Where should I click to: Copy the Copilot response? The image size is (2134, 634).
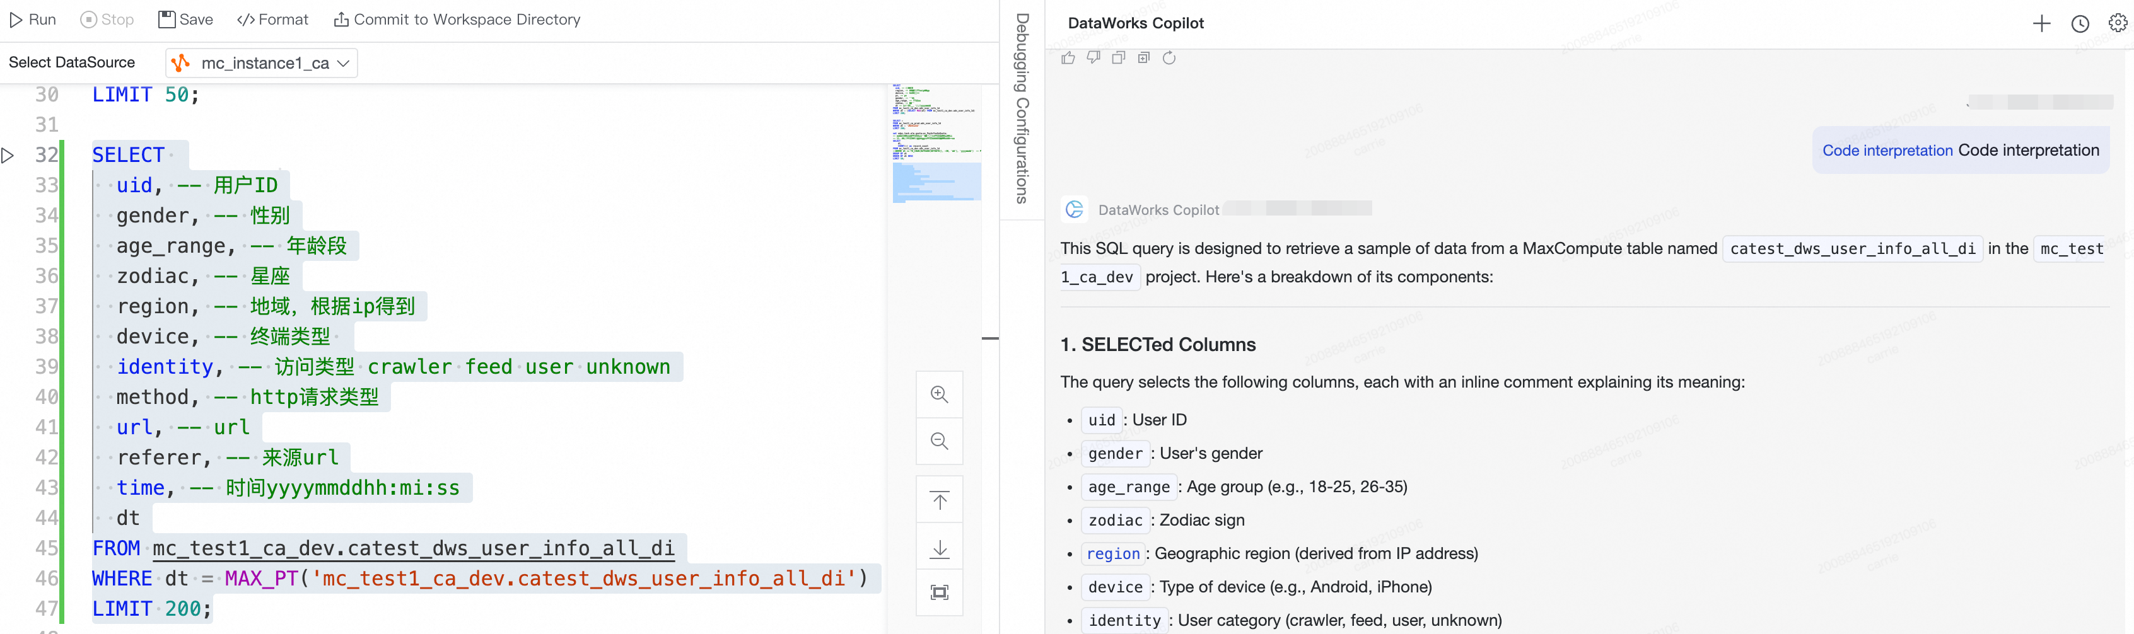click(1118, 58)
